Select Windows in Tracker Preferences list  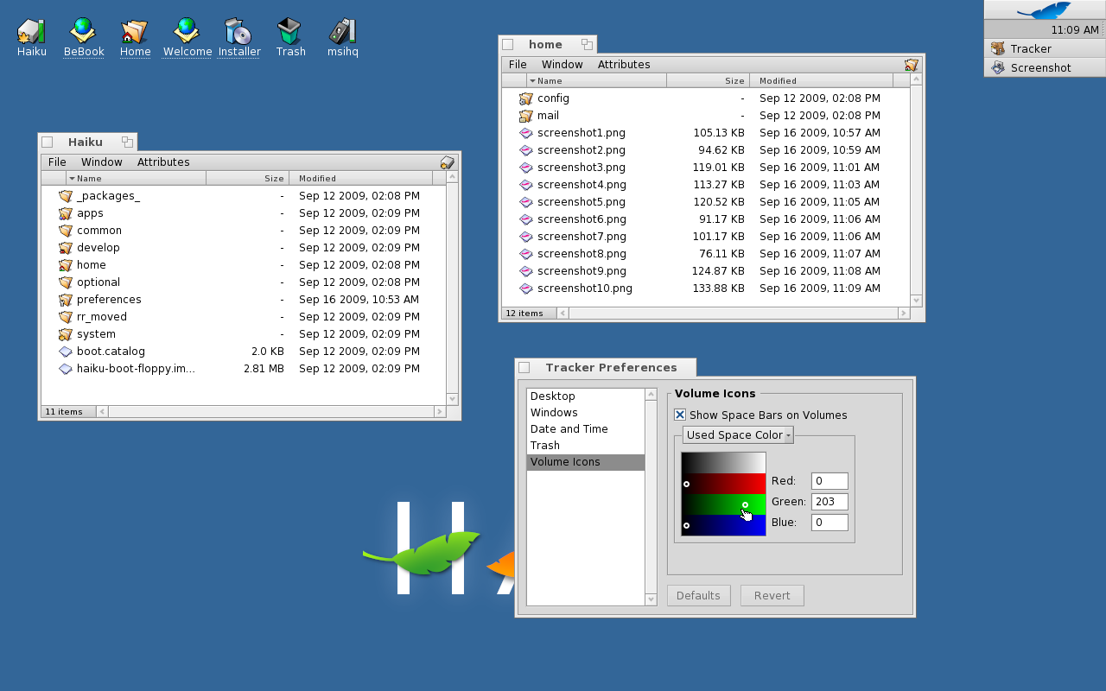pyautogui.click(x=586, y=413)
